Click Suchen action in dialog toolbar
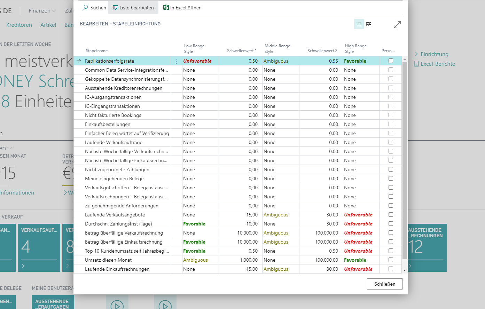Image resolution: width=485 pixels, height=309 pixels. [94, 8]
